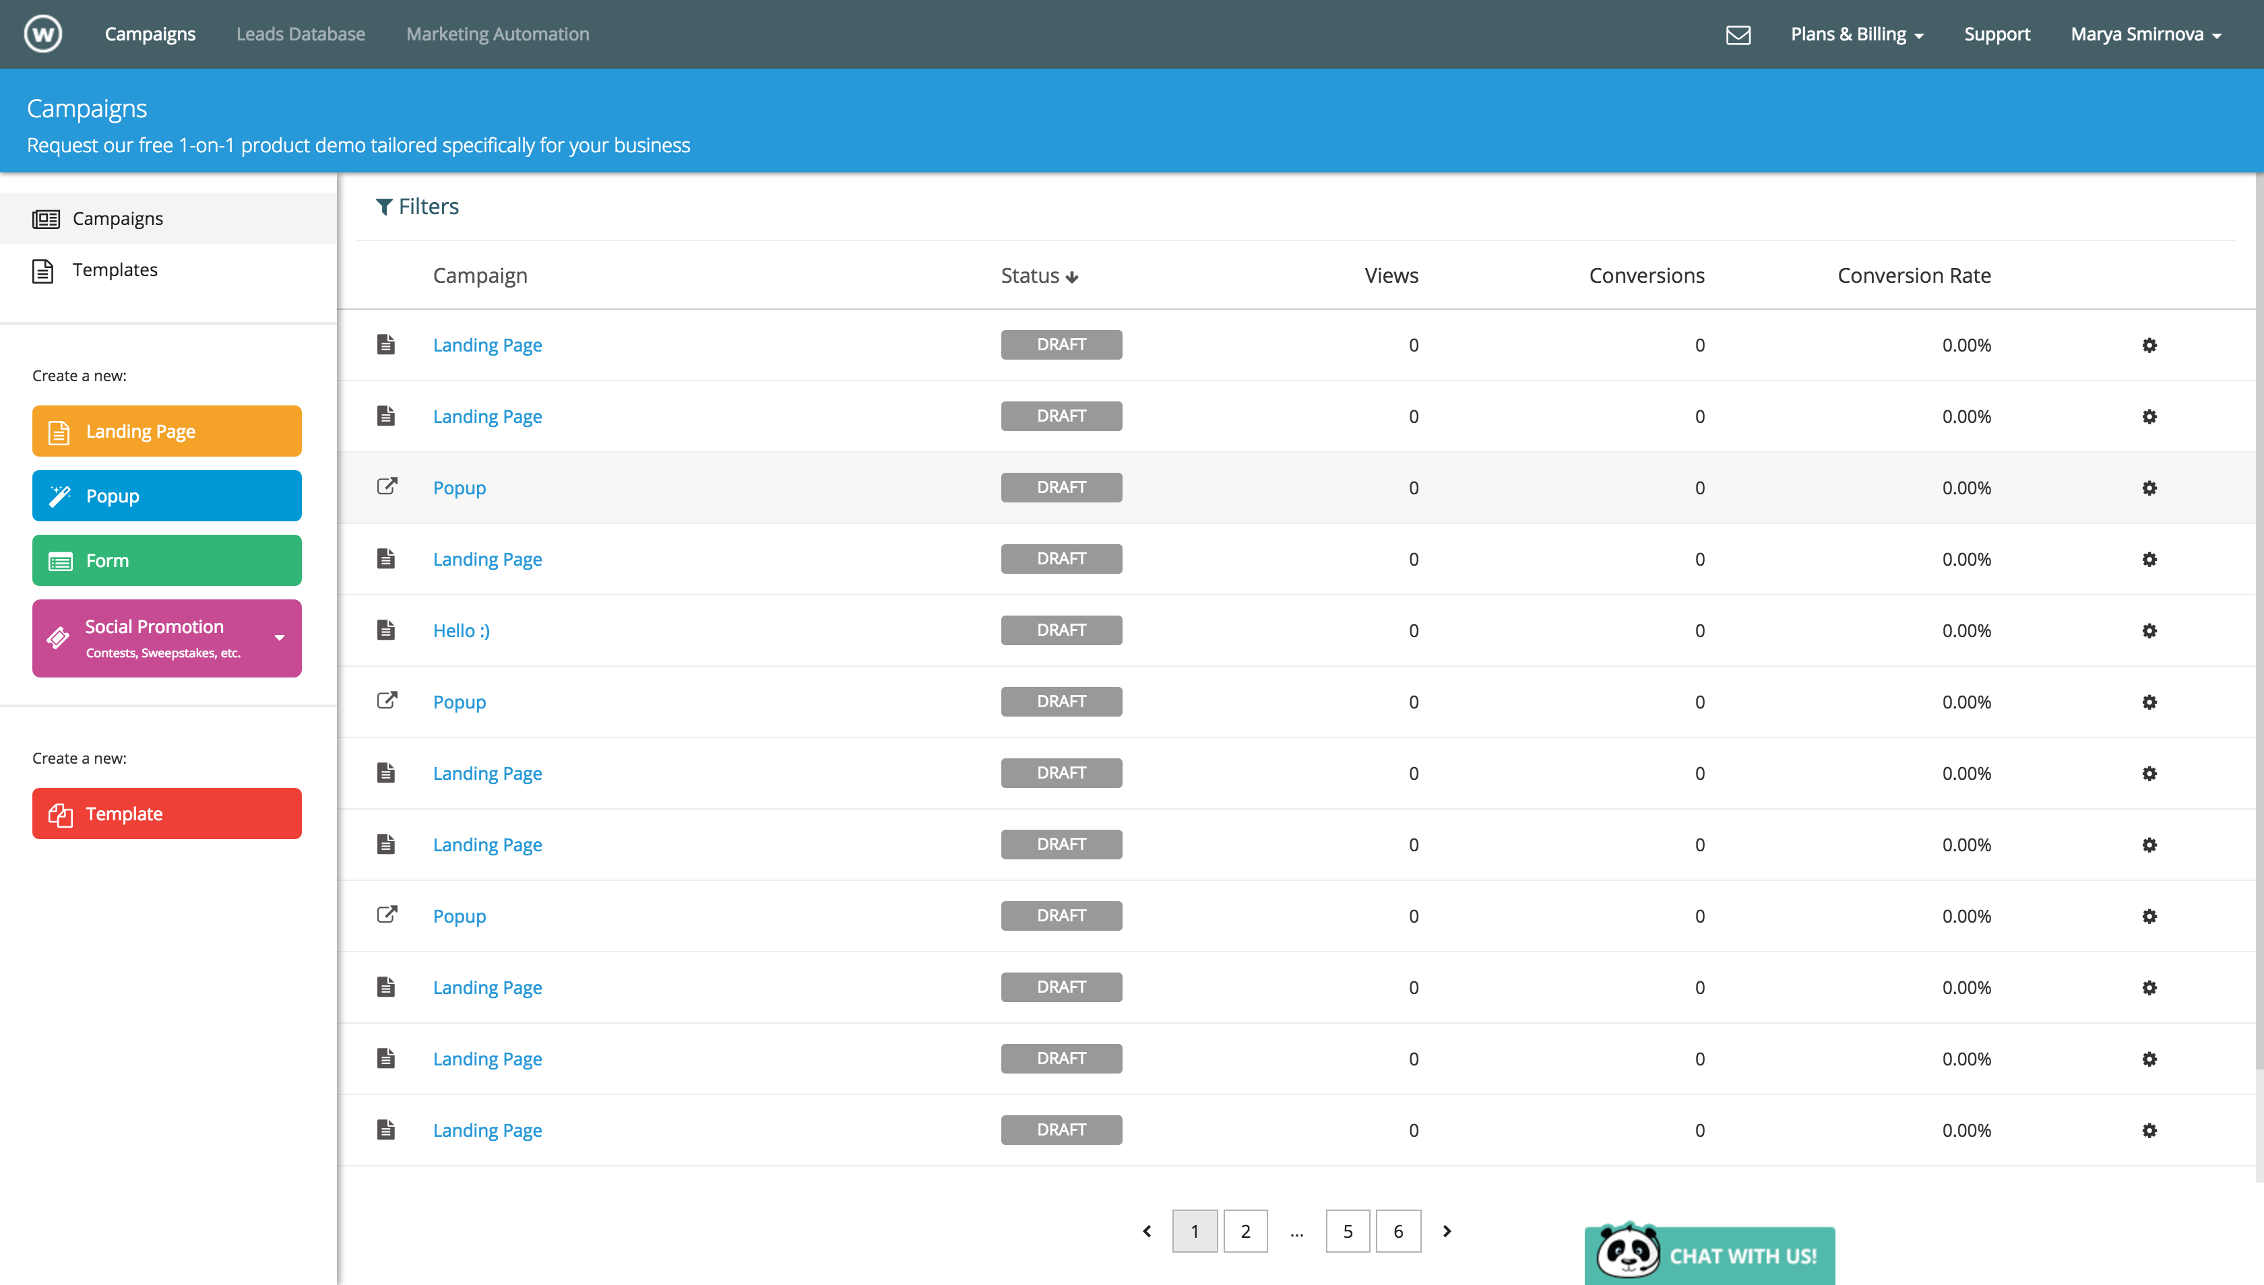
Task: Open the Marketing Automation tab
Action: [x=497, y=34]
